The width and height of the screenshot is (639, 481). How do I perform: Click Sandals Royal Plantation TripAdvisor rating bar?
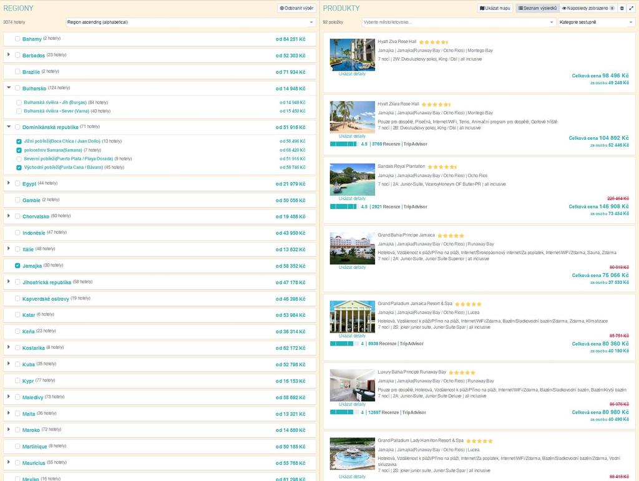pos(343,207)
